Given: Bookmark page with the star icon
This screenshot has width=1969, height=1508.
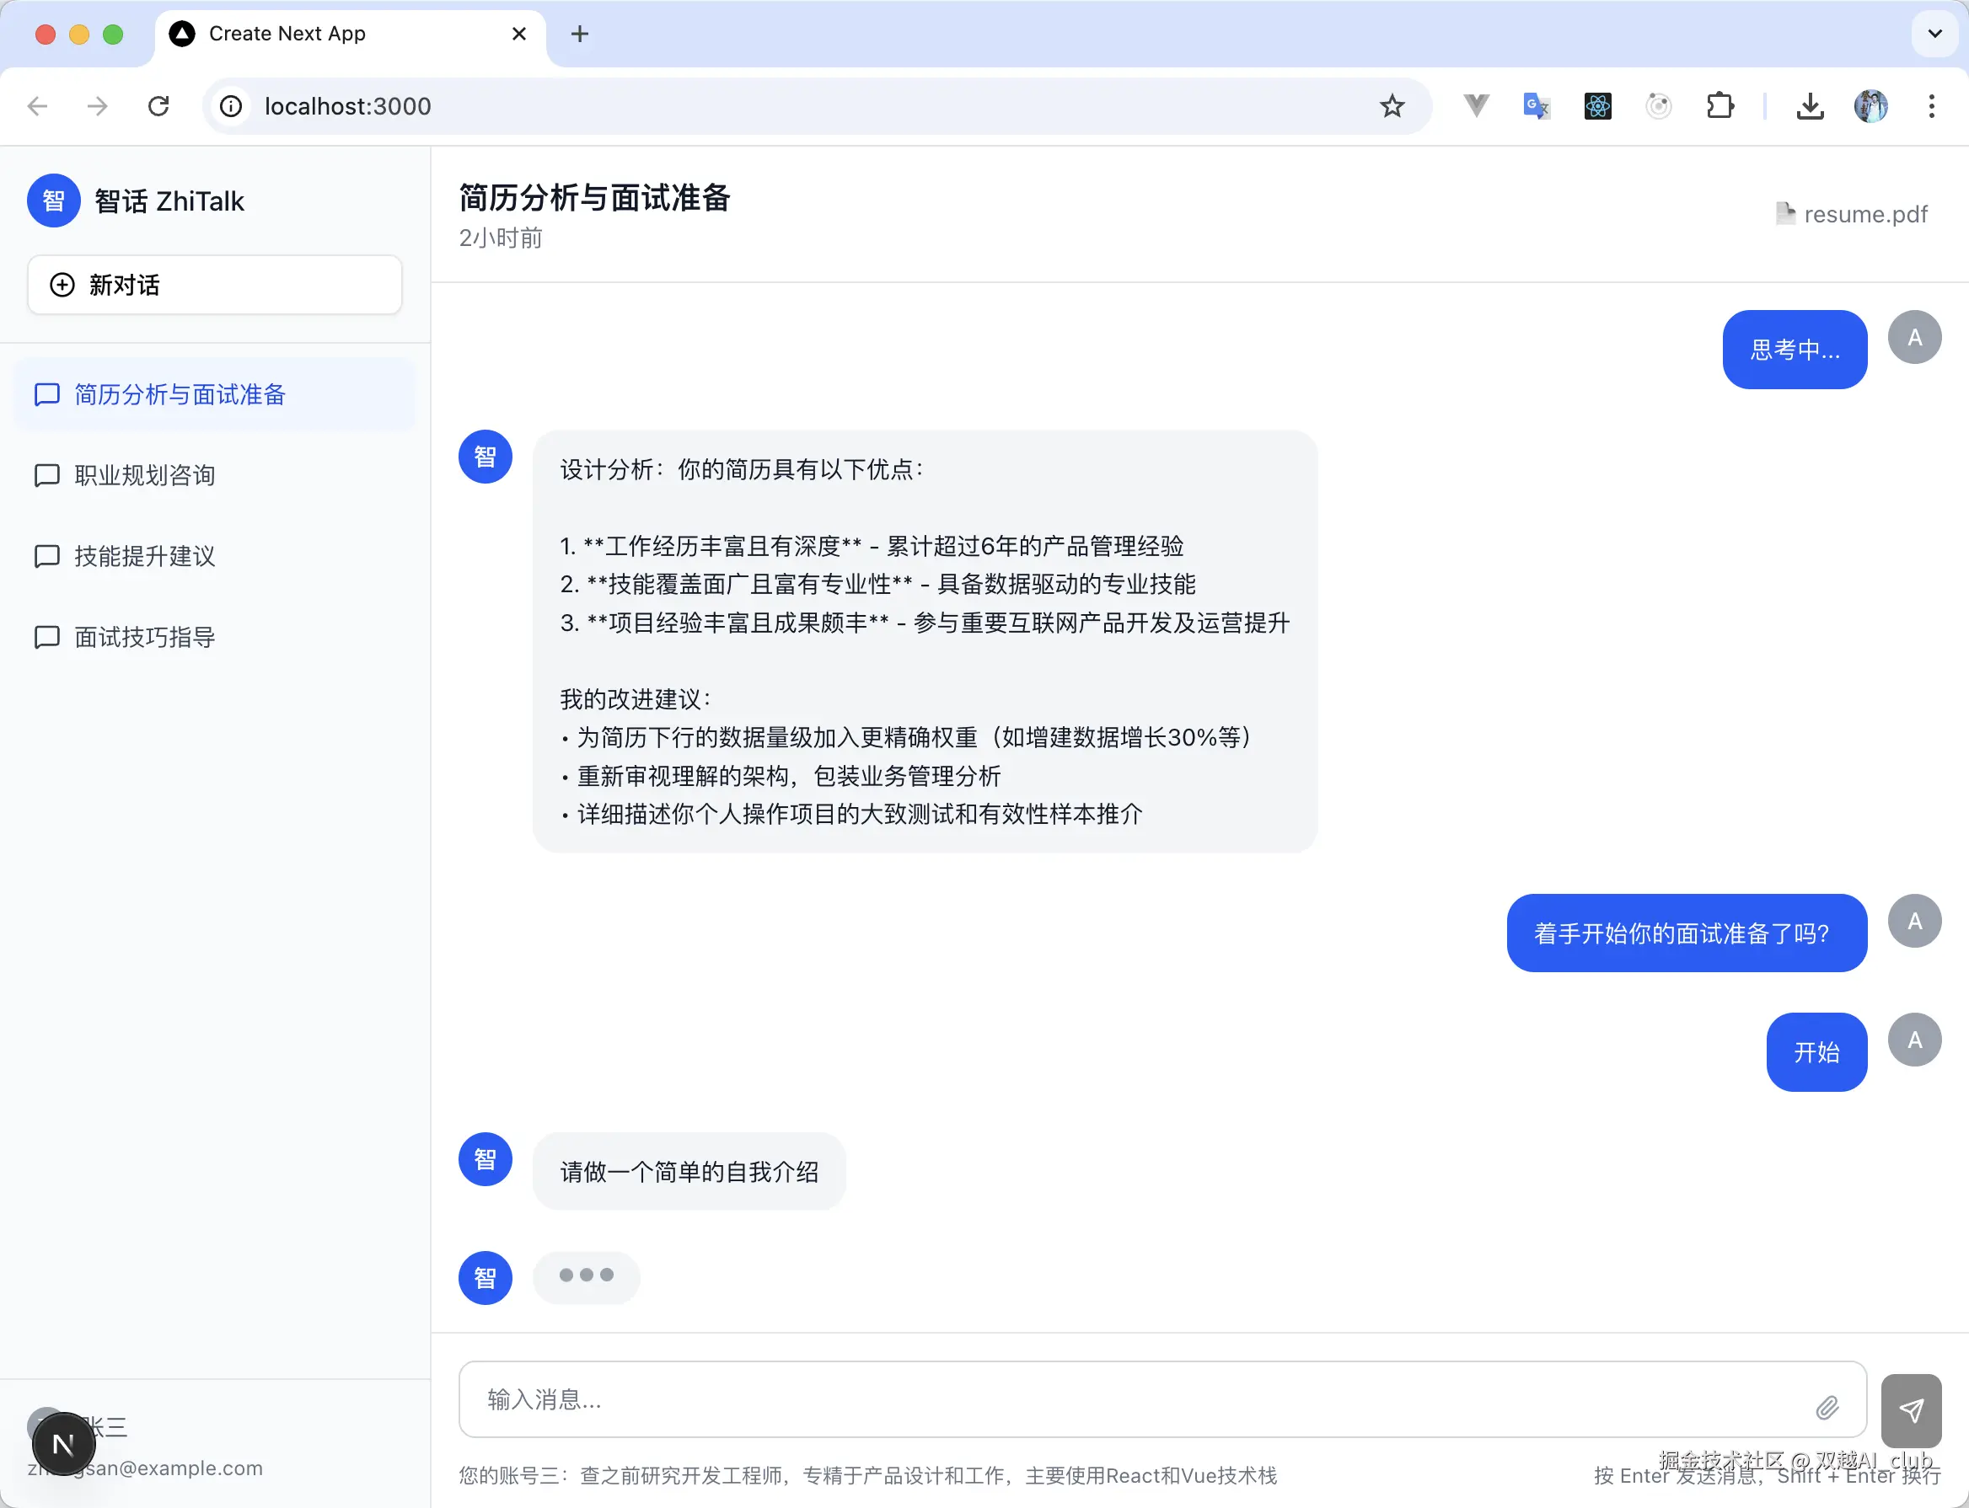Looking at the screenshot, I should click(1392, 106).
